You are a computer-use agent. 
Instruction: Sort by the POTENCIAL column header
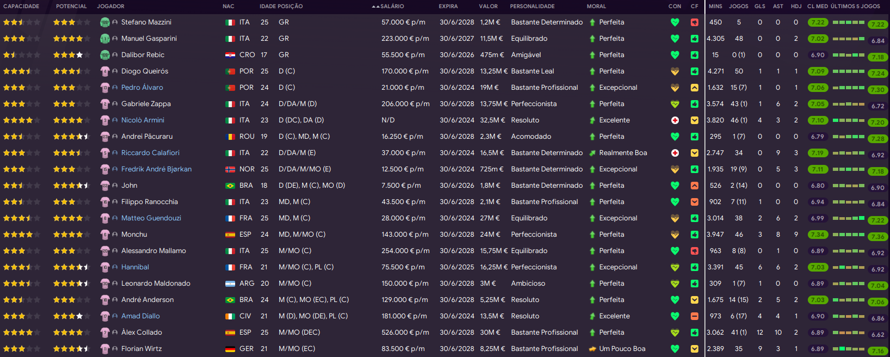[71, 7]
